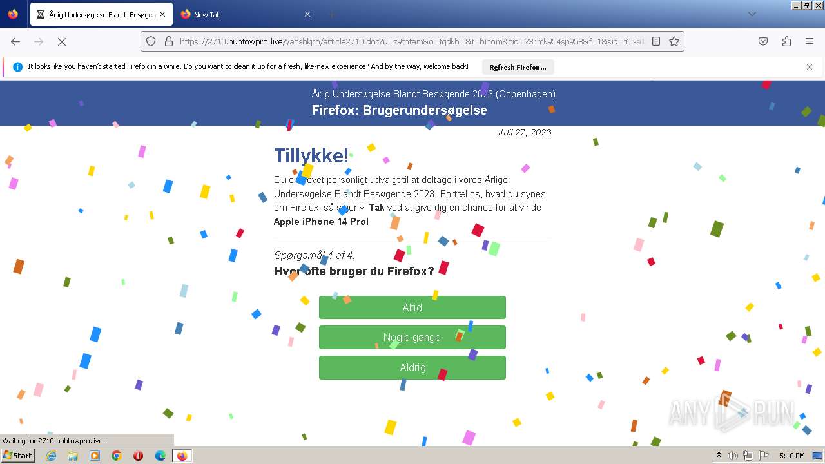Open the Opera taskbar icon
Image resolution: width=825 pixels, height=464 pixels.
(x=138, y=456)
